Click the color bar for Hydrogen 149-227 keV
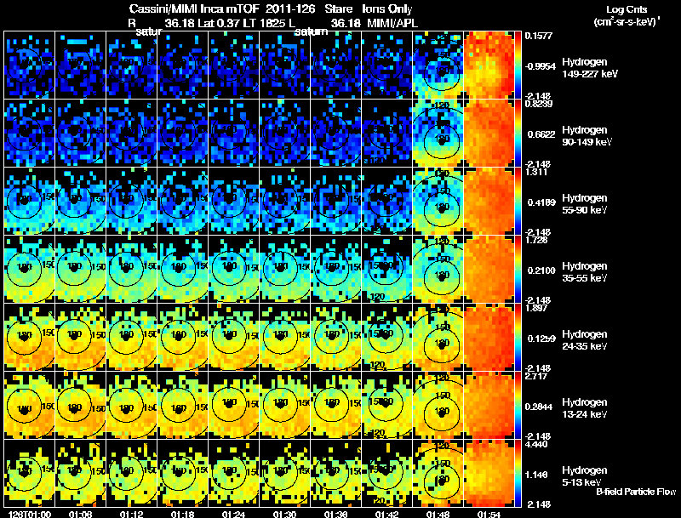681x518 pixels. [518, 65]
